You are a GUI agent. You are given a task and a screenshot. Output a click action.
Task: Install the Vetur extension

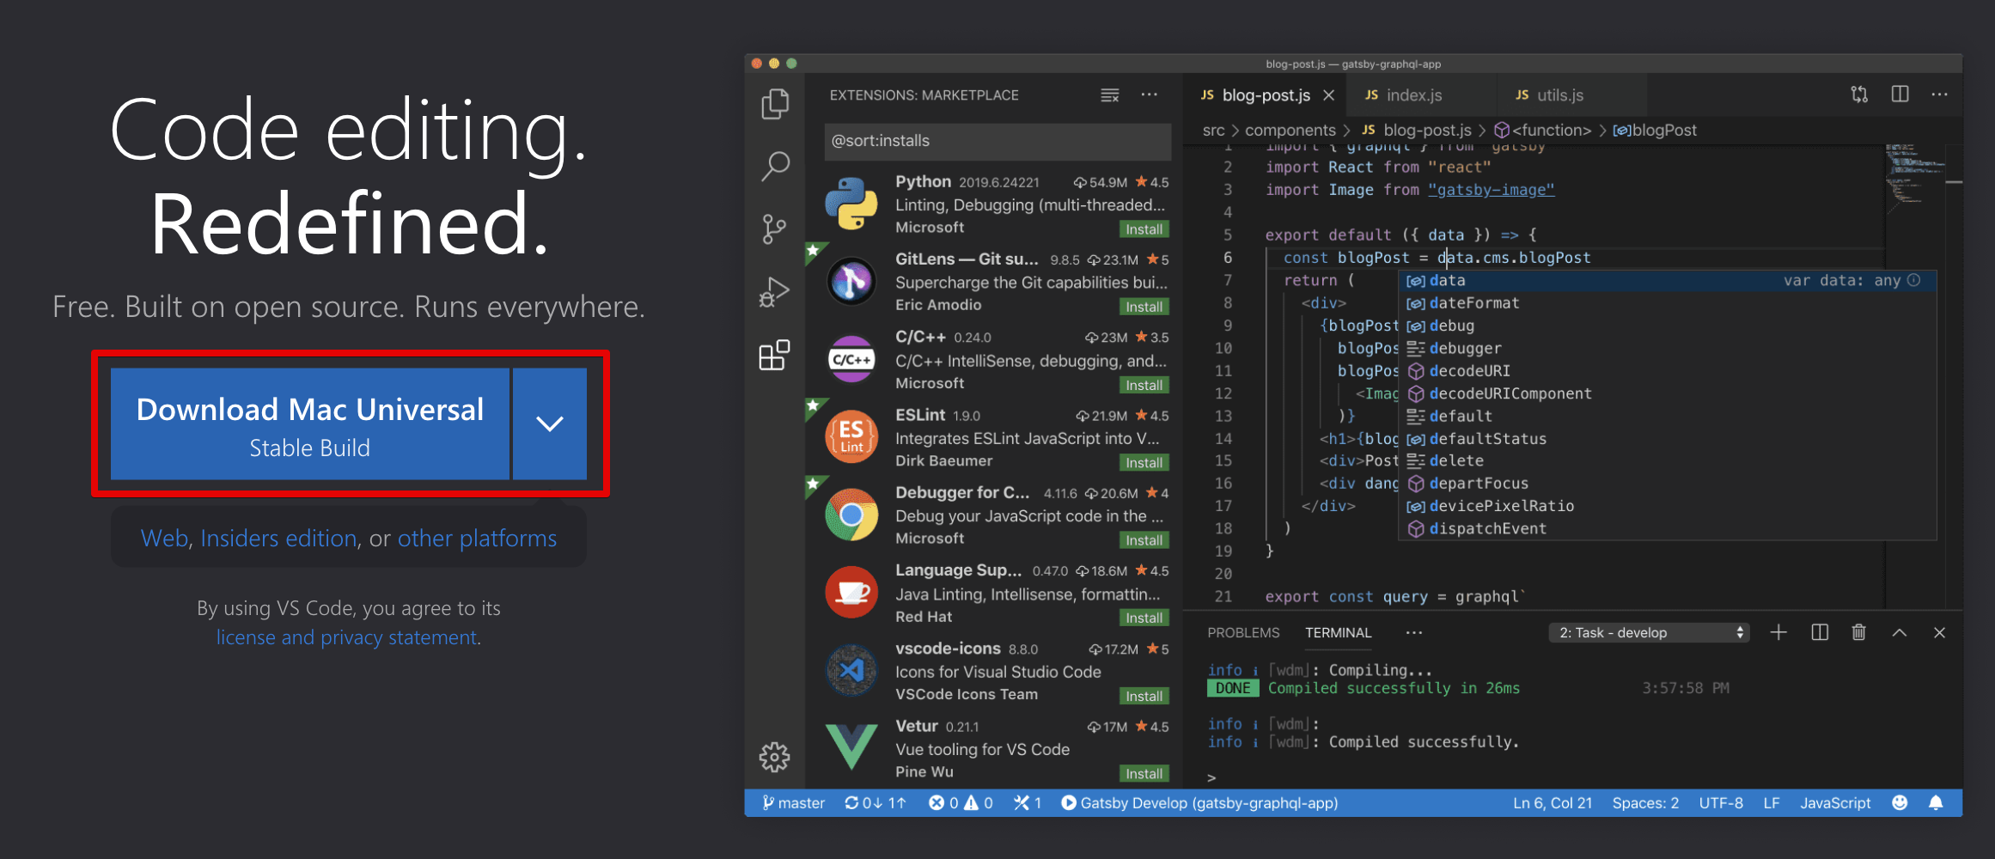1144,773
